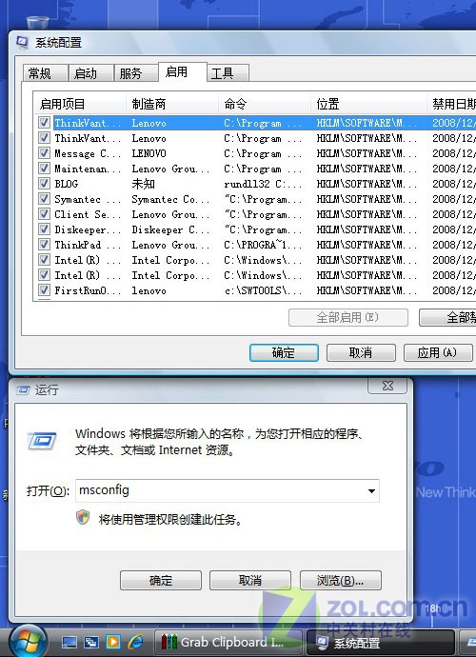The width and height of the screenshot is (476, 657).
Task: Switch to the 常规 tab
Action: (x=45, y=73)
